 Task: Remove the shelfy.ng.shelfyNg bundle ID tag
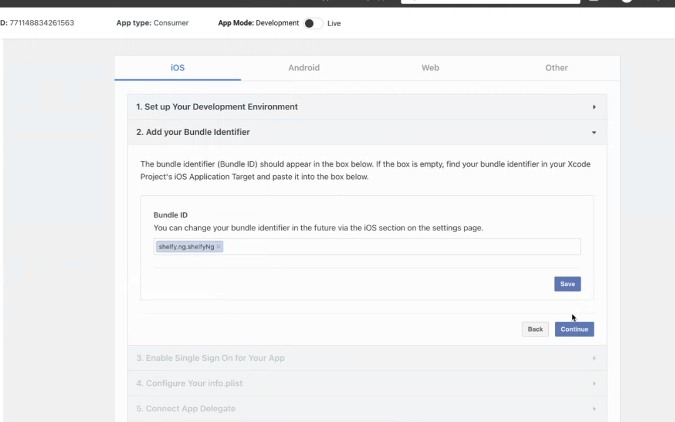click(x=218, y=247)
